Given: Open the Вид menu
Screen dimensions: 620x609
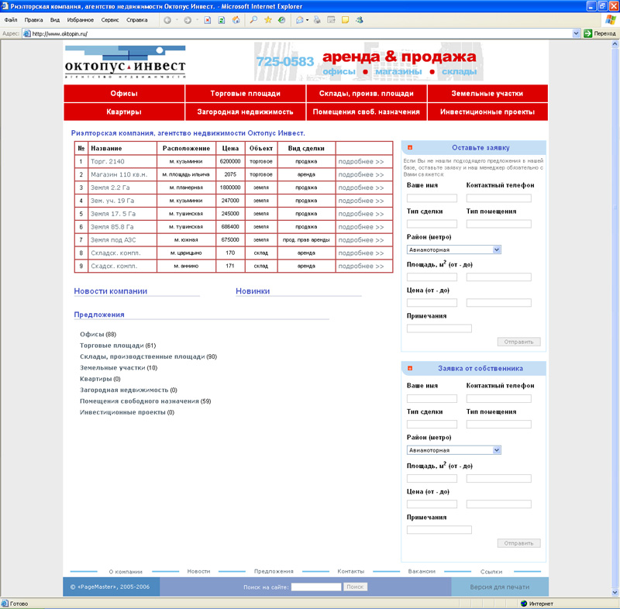Looking at the screenshot, I should 55,20.
